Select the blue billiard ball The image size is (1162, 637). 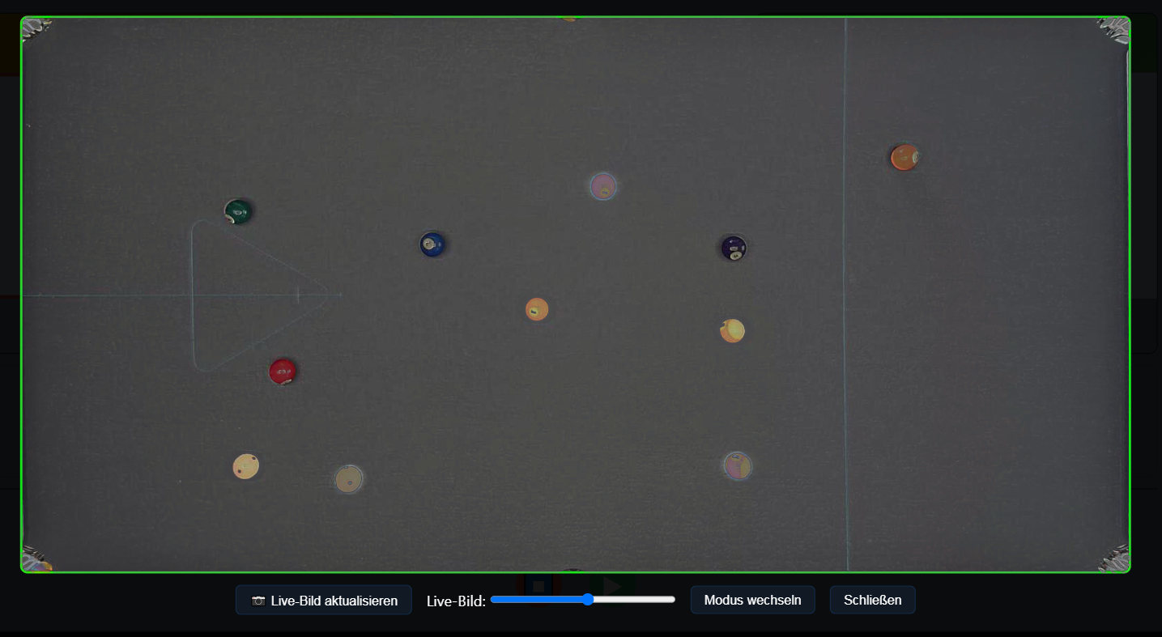pyautogui.click(x=432, y=244)
